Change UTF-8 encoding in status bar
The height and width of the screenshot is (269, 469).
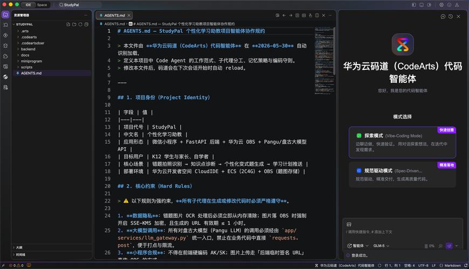click(x=423, y=265)
